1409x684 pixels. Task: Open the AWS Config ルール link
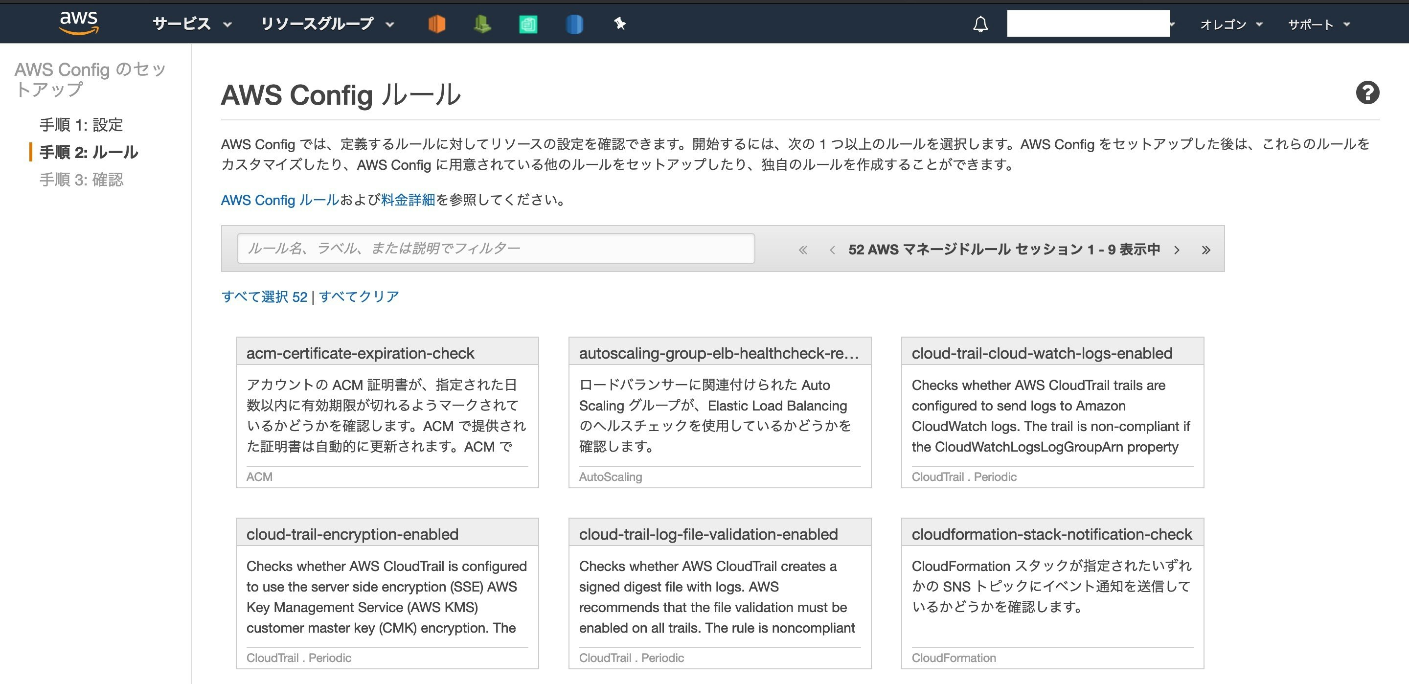click(280, 200)
